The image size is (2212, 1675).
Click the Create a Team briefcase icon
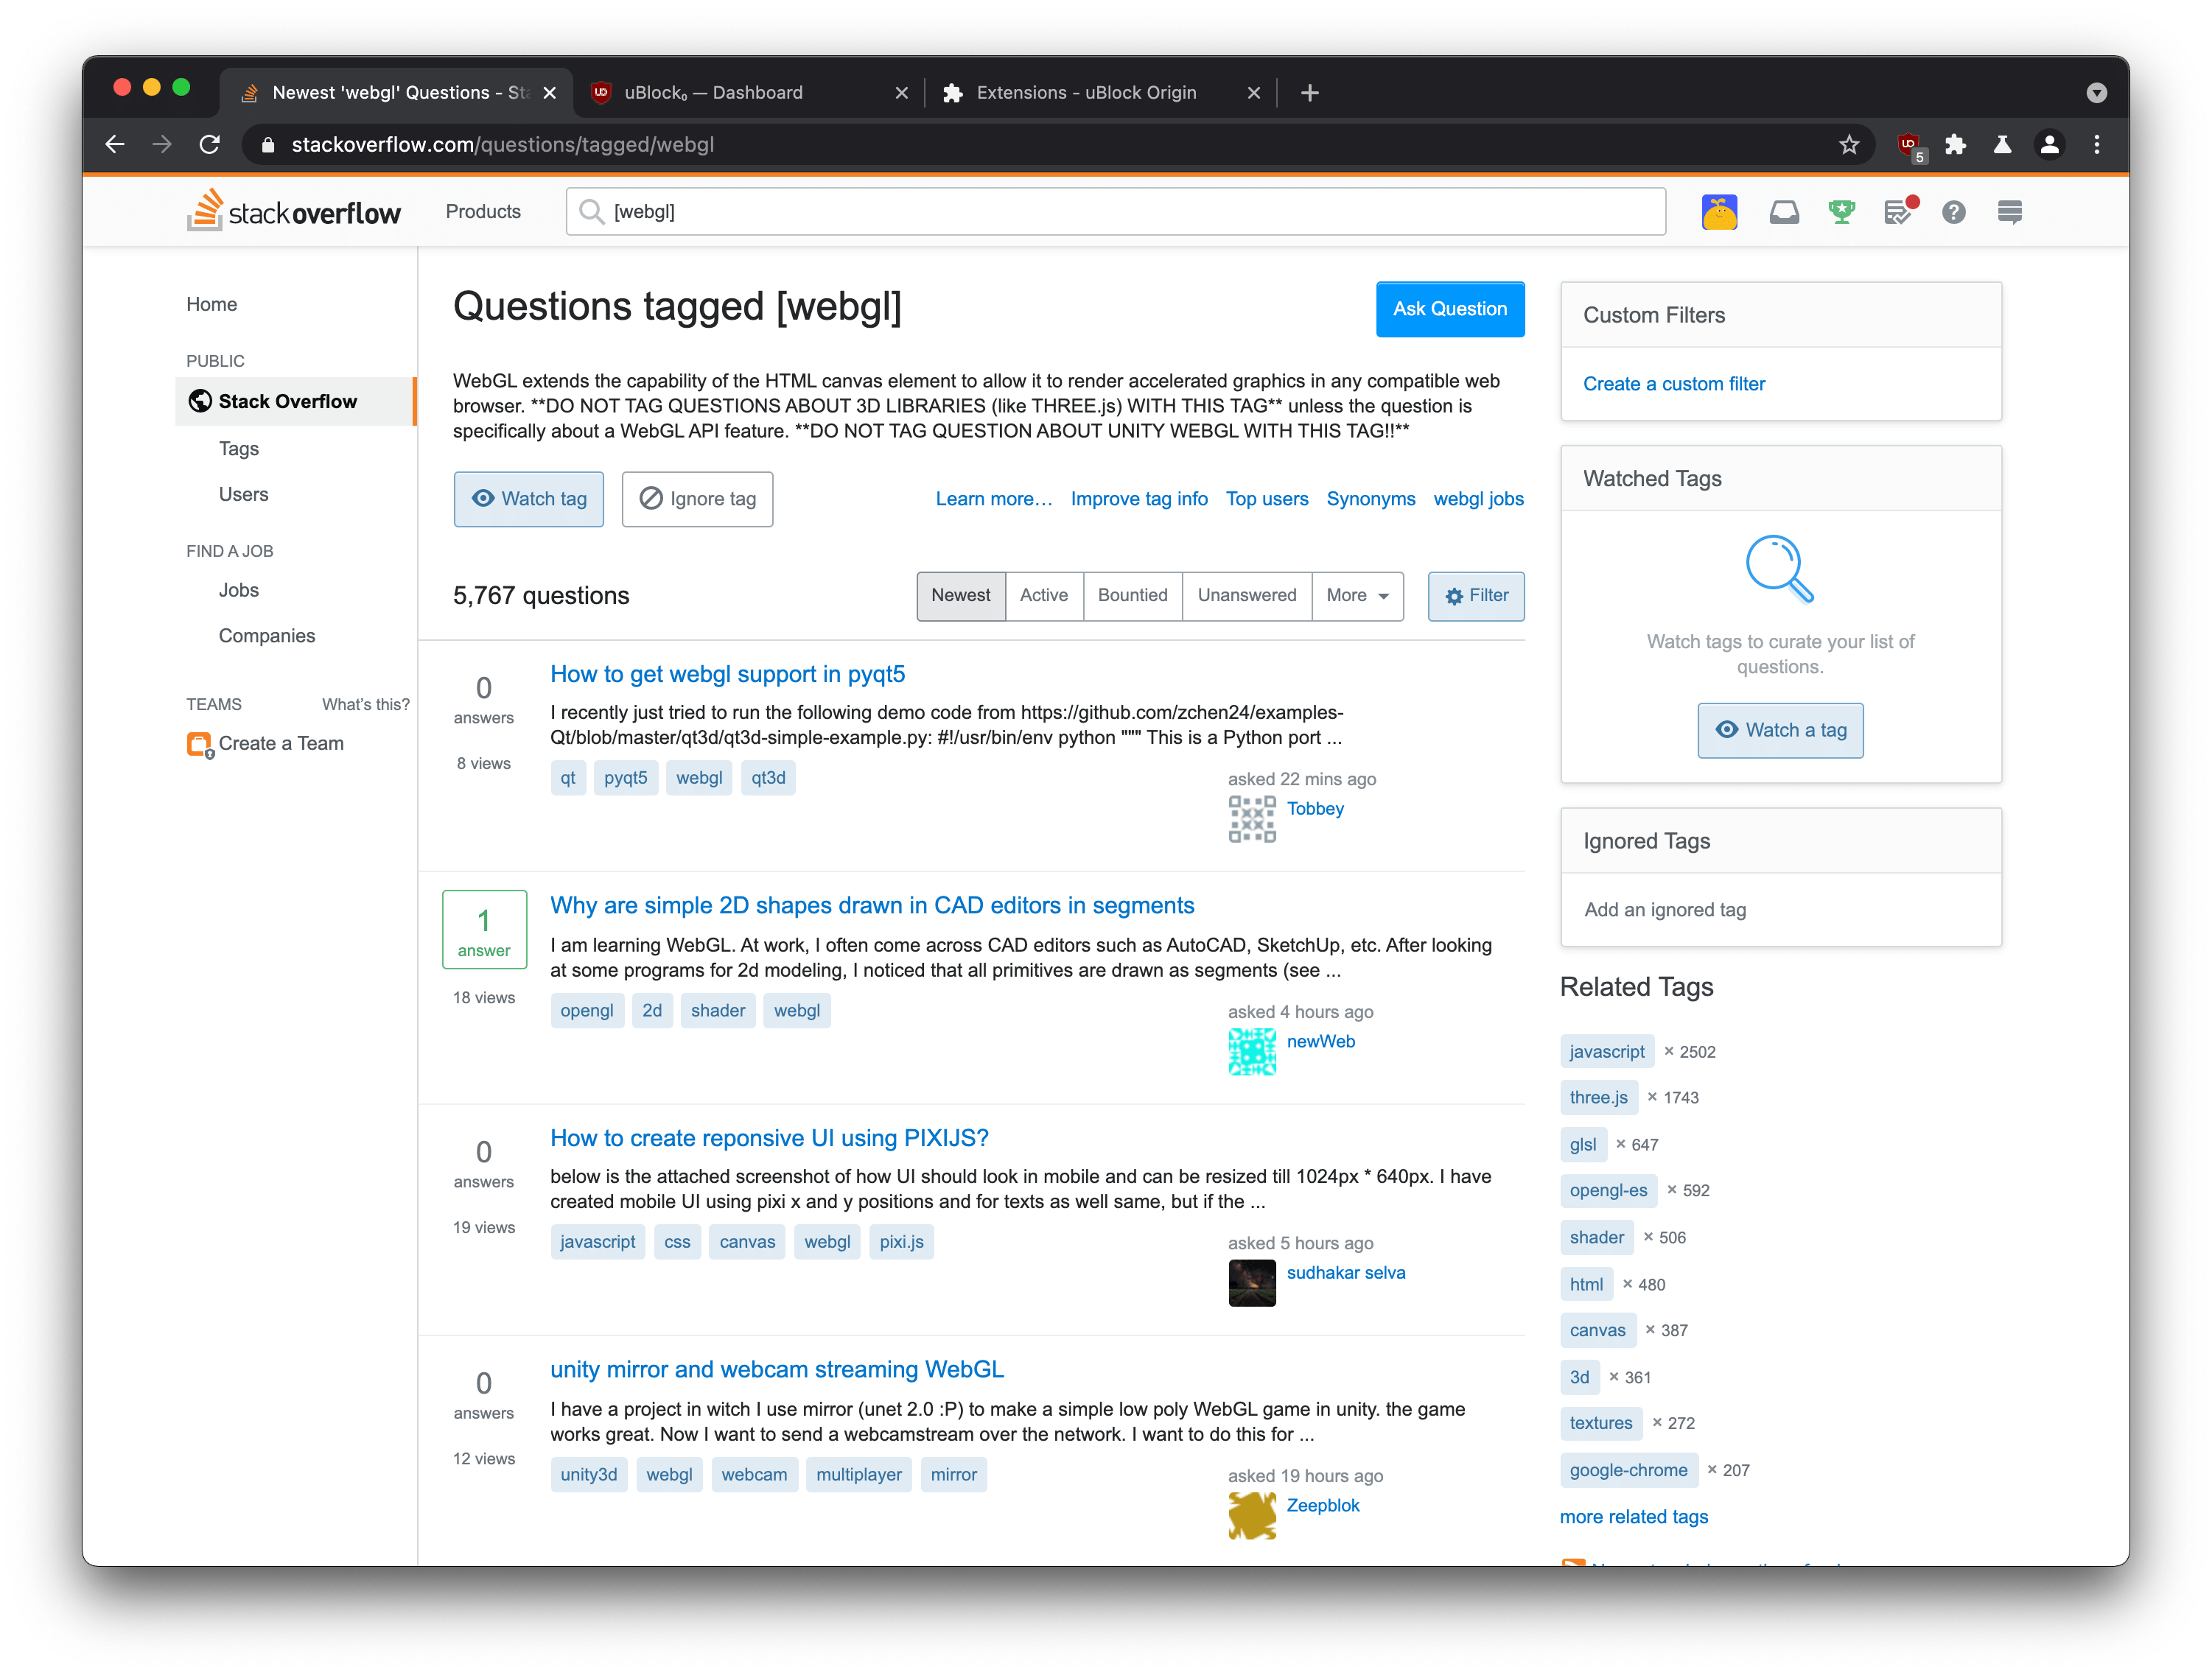(200, 745)
